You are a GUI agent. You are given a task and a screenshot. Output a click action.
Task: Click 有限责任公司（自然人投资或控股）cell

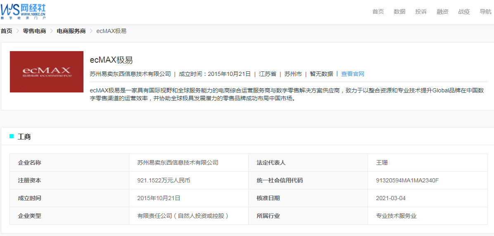click(x=189, y=216)
